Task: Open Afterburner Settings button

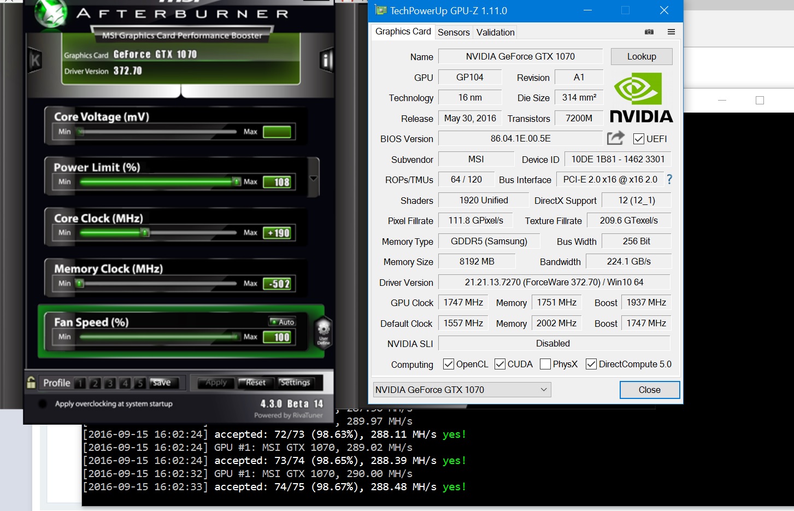Action: tap(295, 383)
